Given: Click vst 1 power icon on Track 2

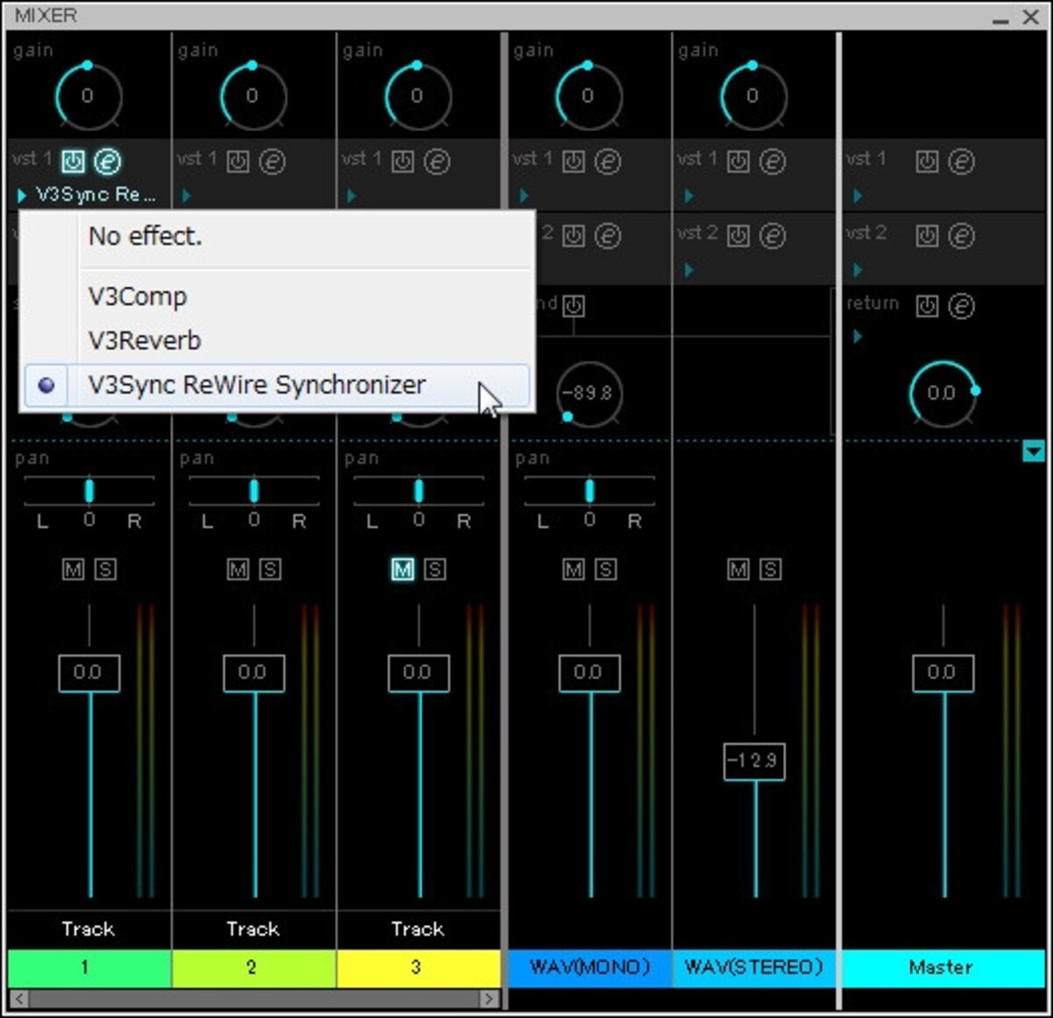Looking at the screenshot, I should [x=238, y=161].
